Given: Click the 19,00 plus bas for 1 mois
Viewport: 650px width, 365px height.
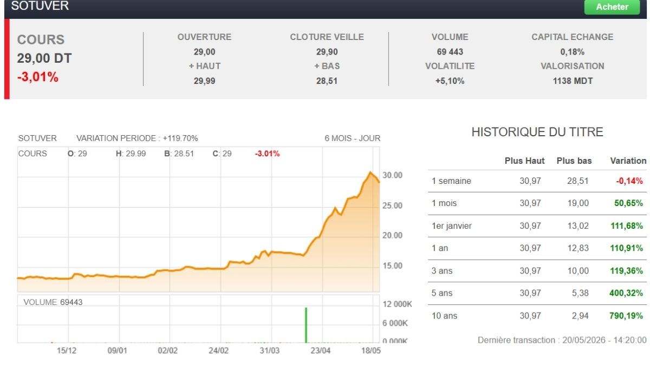Looking at the screenshot, I should pyautogui.click(x=578, y=203).
